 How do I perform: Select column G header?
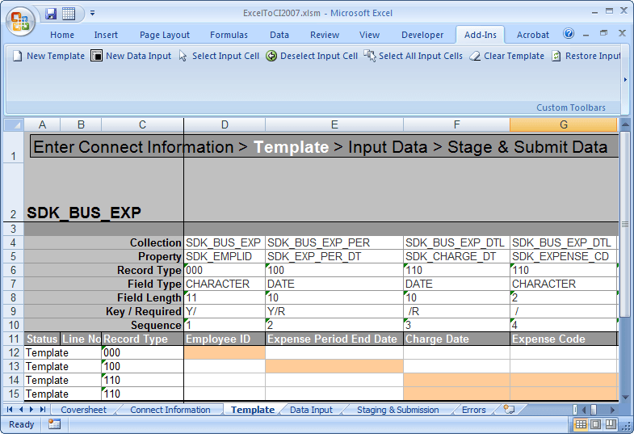click(x=564, y=124)
